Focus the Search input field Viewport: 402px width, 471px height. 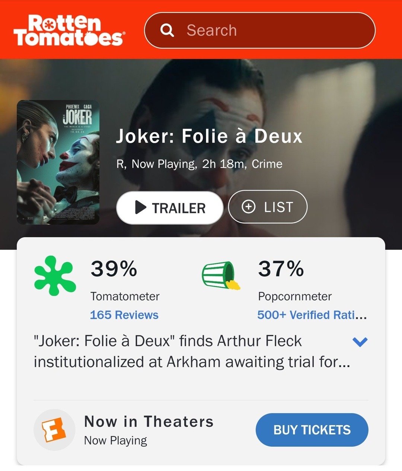[x=259, y=31]
